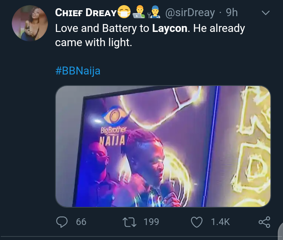This screenshot has width=283, height=240.
Task: Open Chief Dreay's profile picture
Action: [x=30, y=24]
